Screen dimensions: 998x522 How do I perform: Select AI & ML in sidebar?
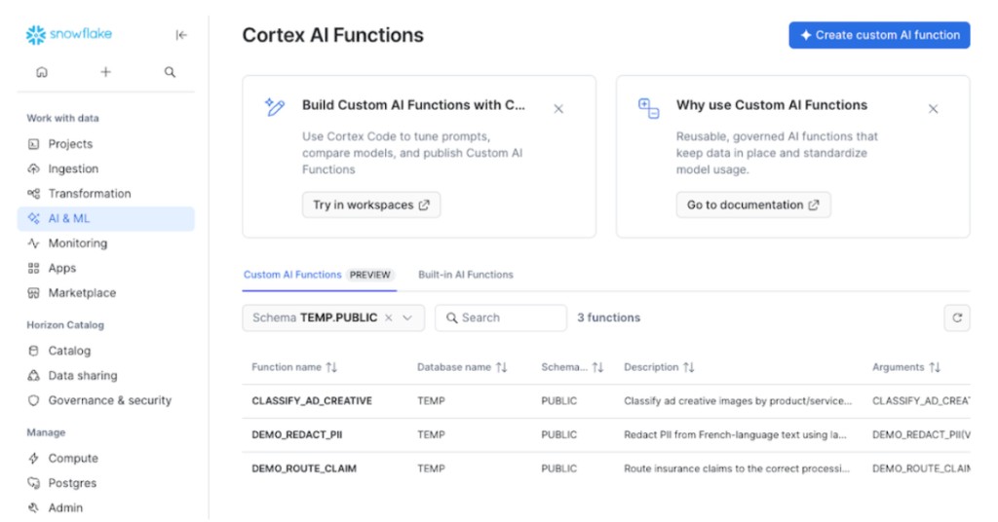105,219
